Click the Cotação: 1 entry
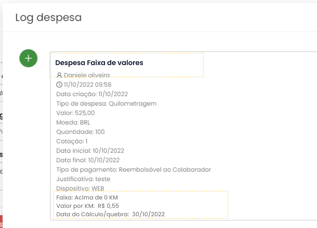 tap(72, 141)
